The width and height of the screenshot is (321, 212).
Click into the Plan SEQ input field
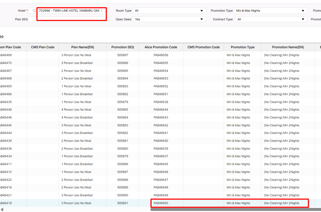tap(66, 19)
